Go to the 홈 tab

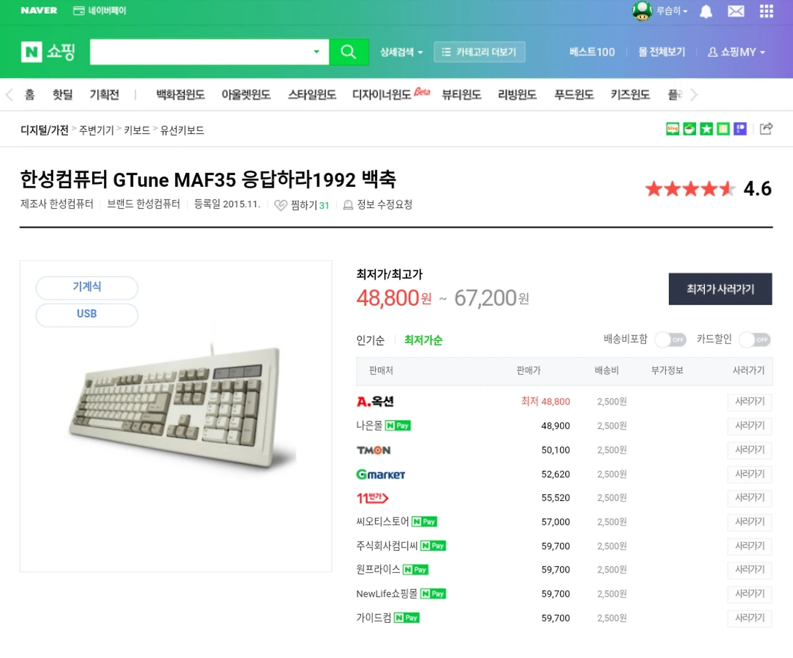tap(30, 95)
